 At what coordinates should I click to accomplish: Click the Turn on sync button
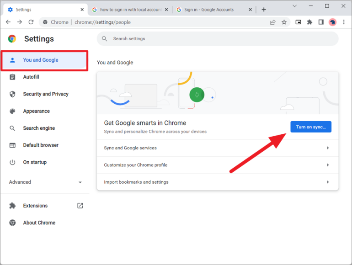coord(310,127)
